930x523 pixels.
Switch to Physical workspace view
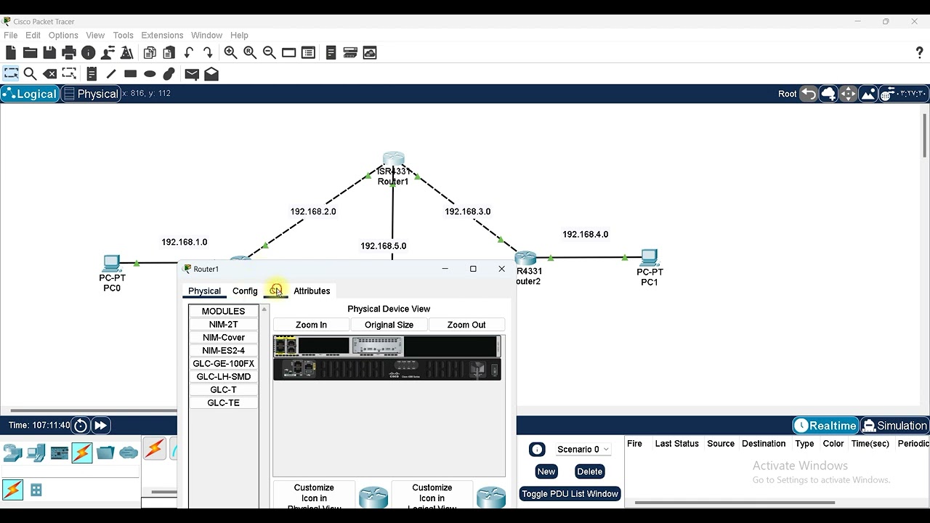coord(91,94)
